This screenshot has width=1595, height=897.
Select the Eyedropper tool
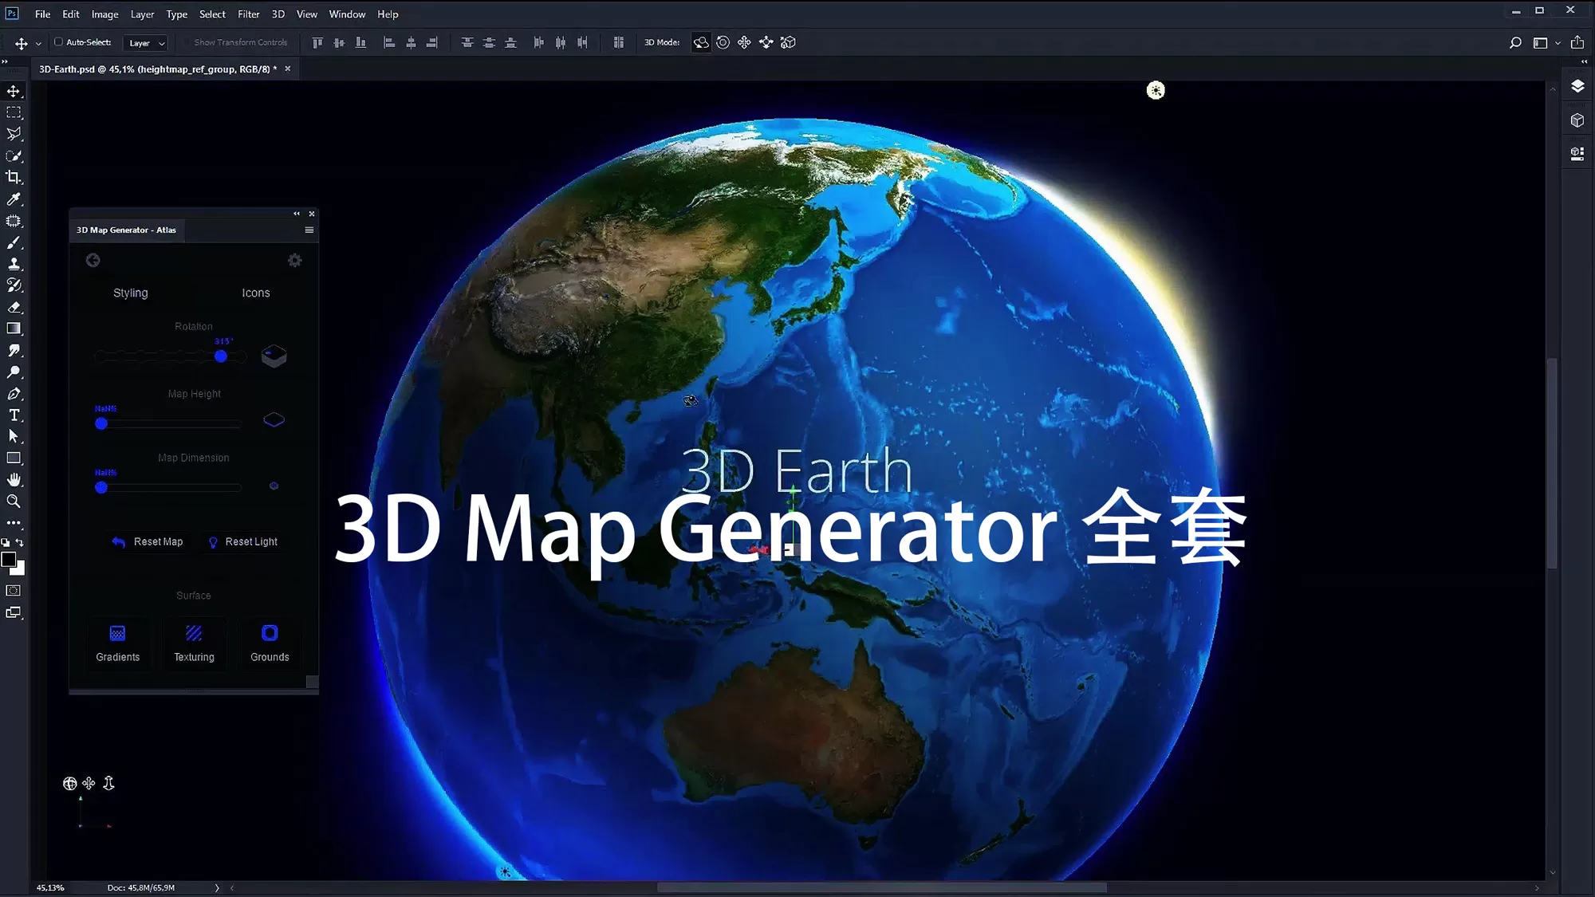(14, 199)
